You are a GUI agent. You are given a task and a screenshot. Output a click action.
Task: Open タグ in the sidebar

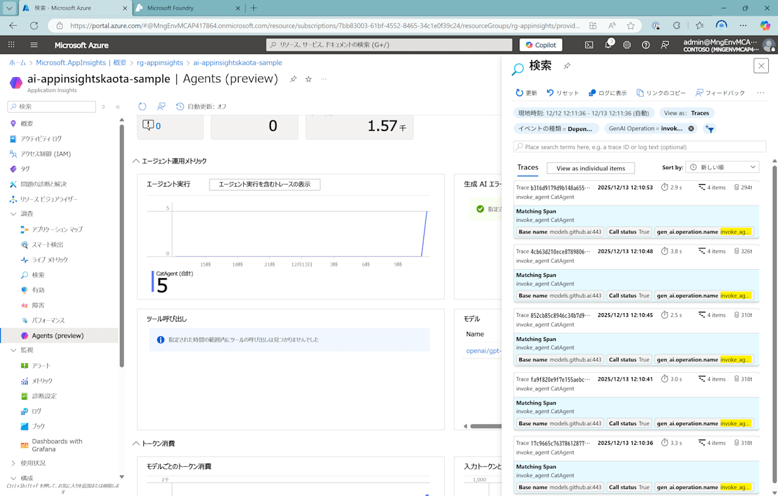pyautogui.click(x=25, y=169)
